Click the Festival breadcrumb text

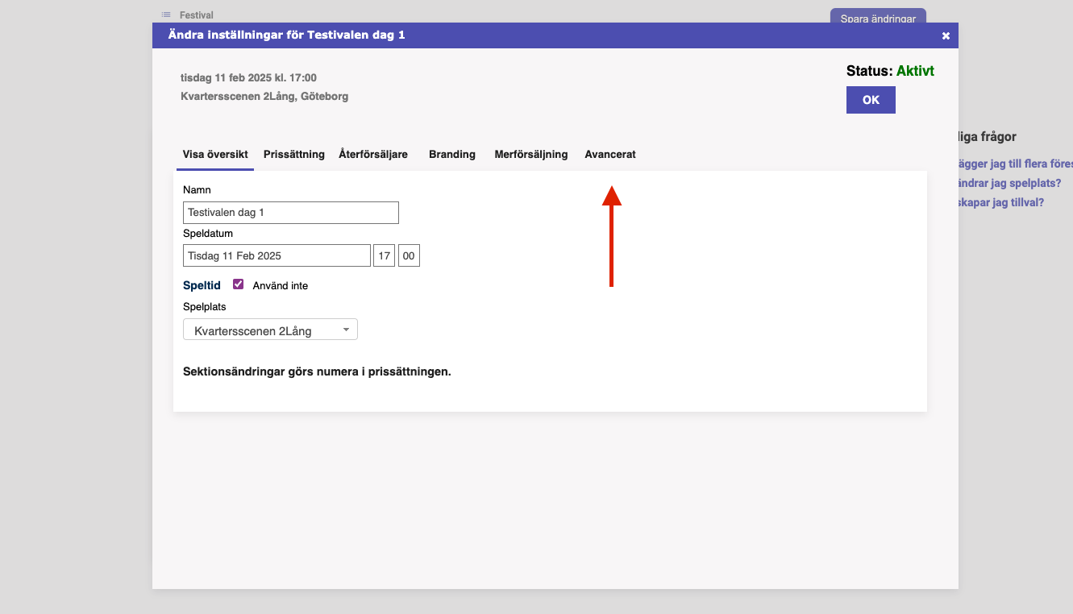196,15
